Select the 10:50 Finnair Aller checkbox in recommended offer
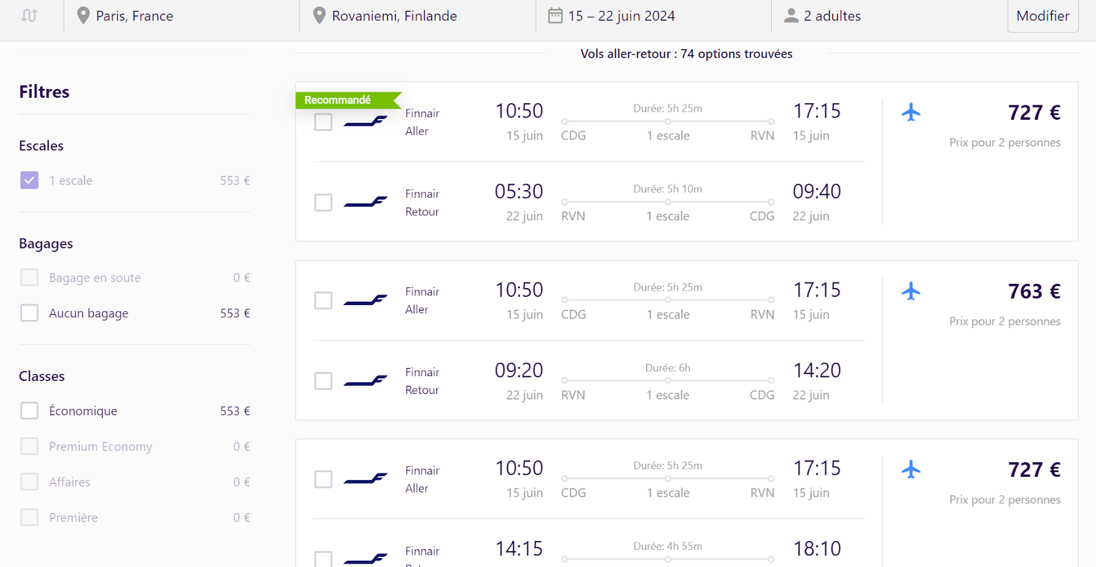Screen dimensions: 1096x567 click(x=323, y=122)
